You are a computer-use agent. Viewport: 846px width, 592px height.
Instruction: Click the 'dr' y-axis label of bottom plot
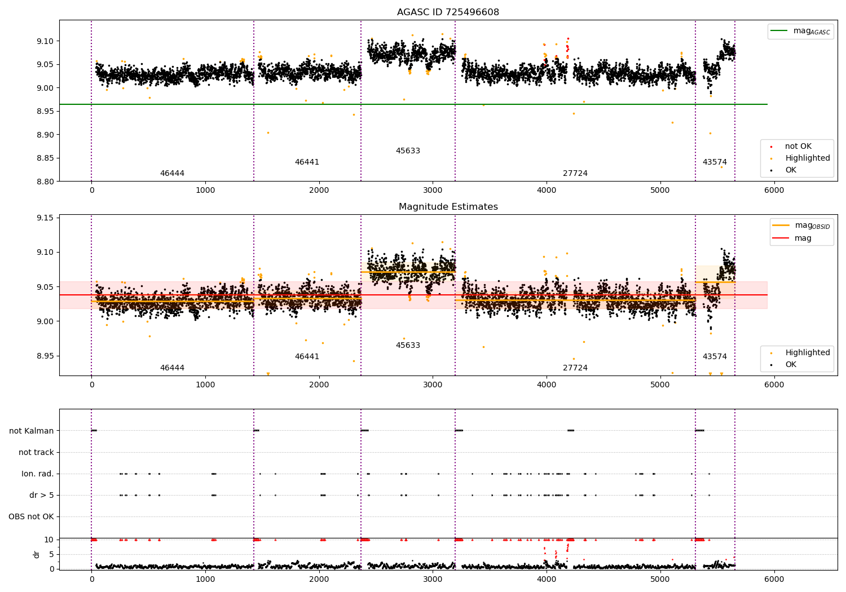coord(37,554)
